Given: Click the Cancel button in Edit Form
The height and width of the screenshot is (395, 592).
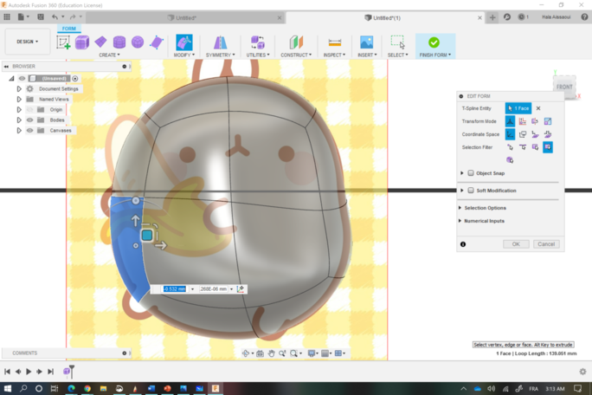Looking at the screenshot, I should (x=546, y=244).
